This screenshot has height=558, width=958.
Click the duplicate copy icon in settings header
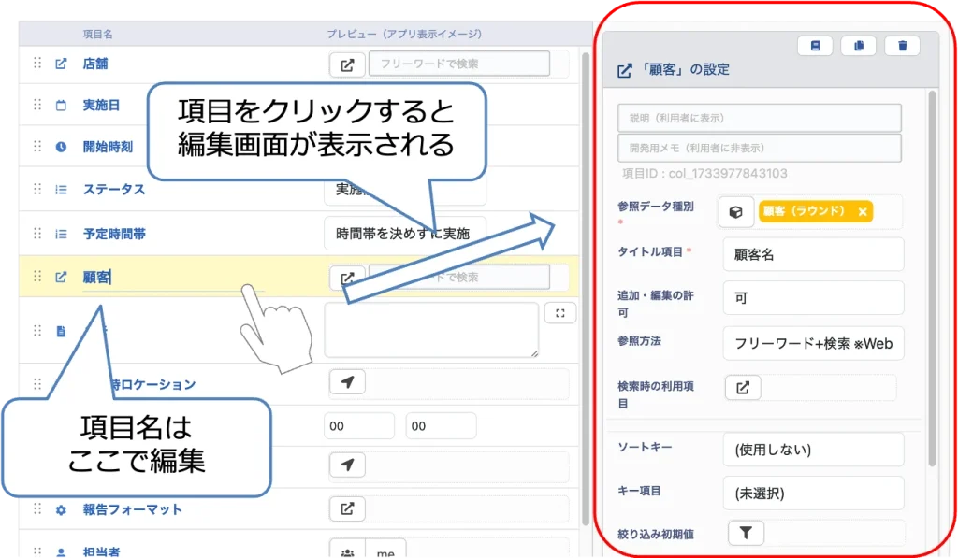(x=858, y=46)
